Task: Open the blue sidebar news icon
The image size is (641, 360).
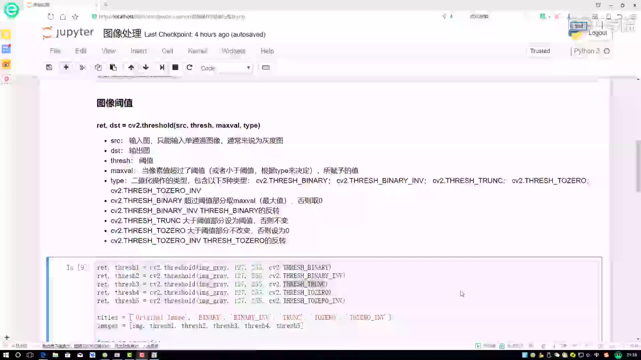Action: (x=6, y=49)
